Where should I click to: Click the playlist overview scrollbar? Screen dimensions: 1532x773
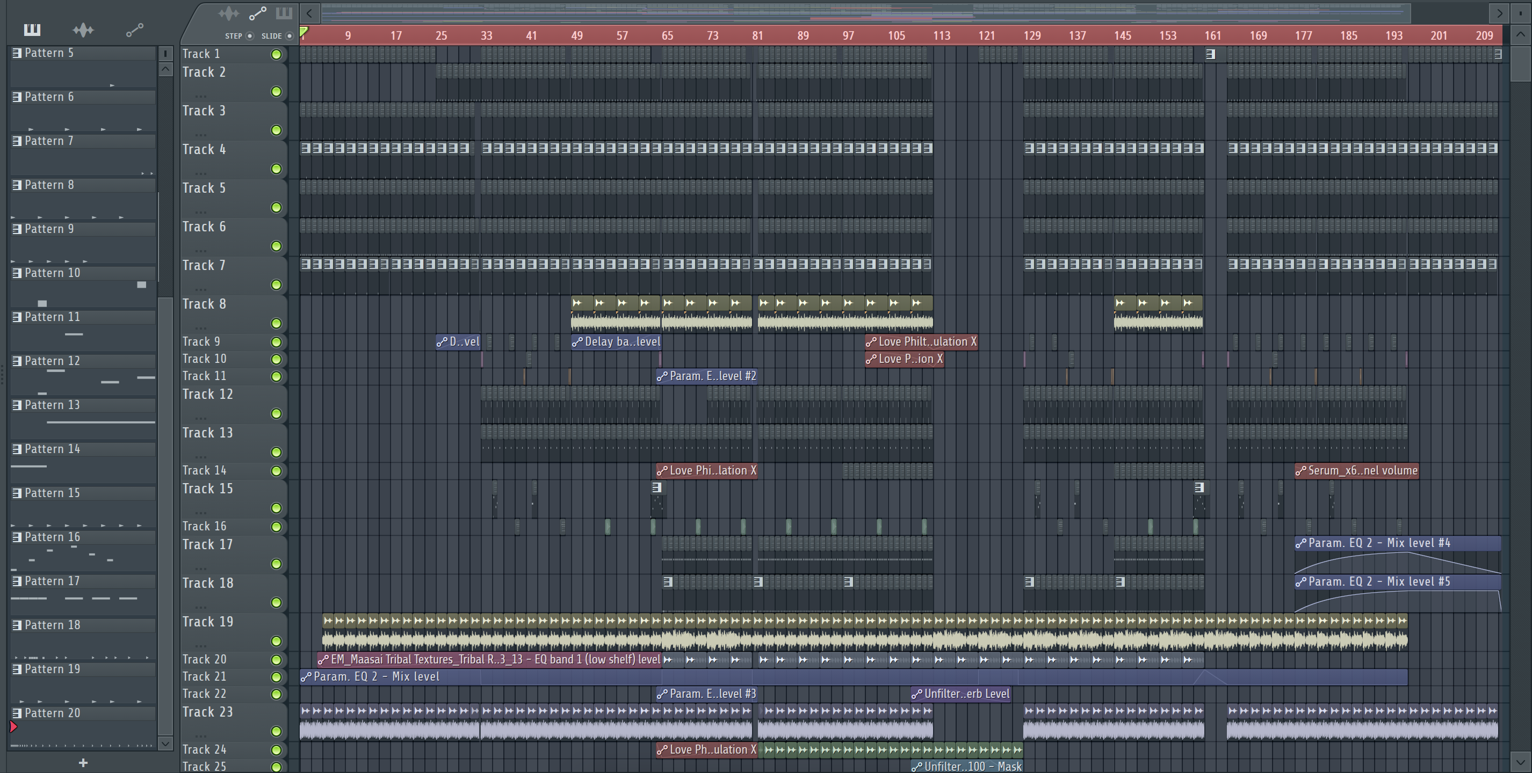point(865,12)
